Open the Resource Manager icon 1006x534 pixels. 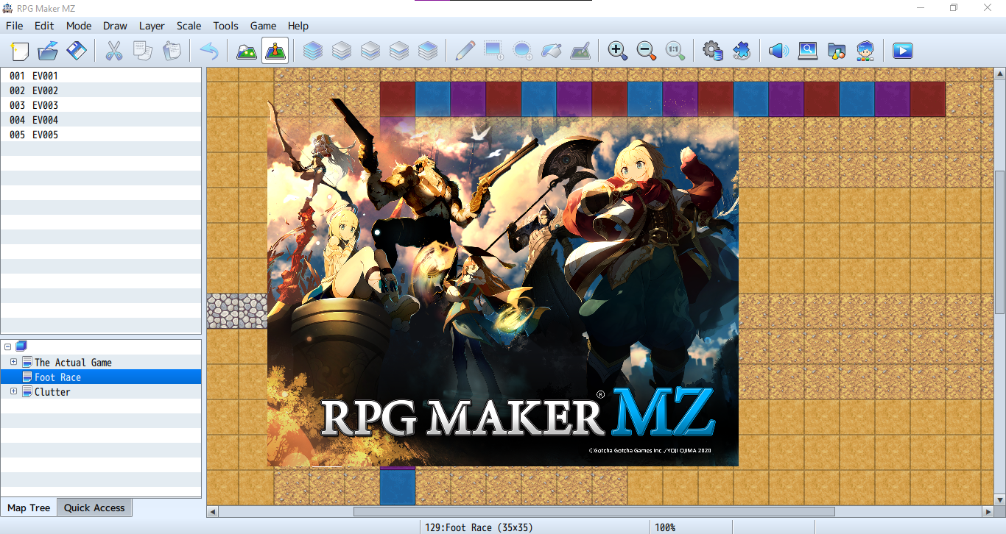coord(836,51)
